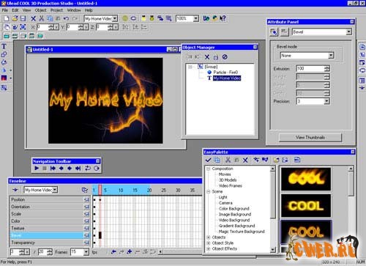Select the hand Move Object tool
The image size is (366, 266).
coord(7,27)
